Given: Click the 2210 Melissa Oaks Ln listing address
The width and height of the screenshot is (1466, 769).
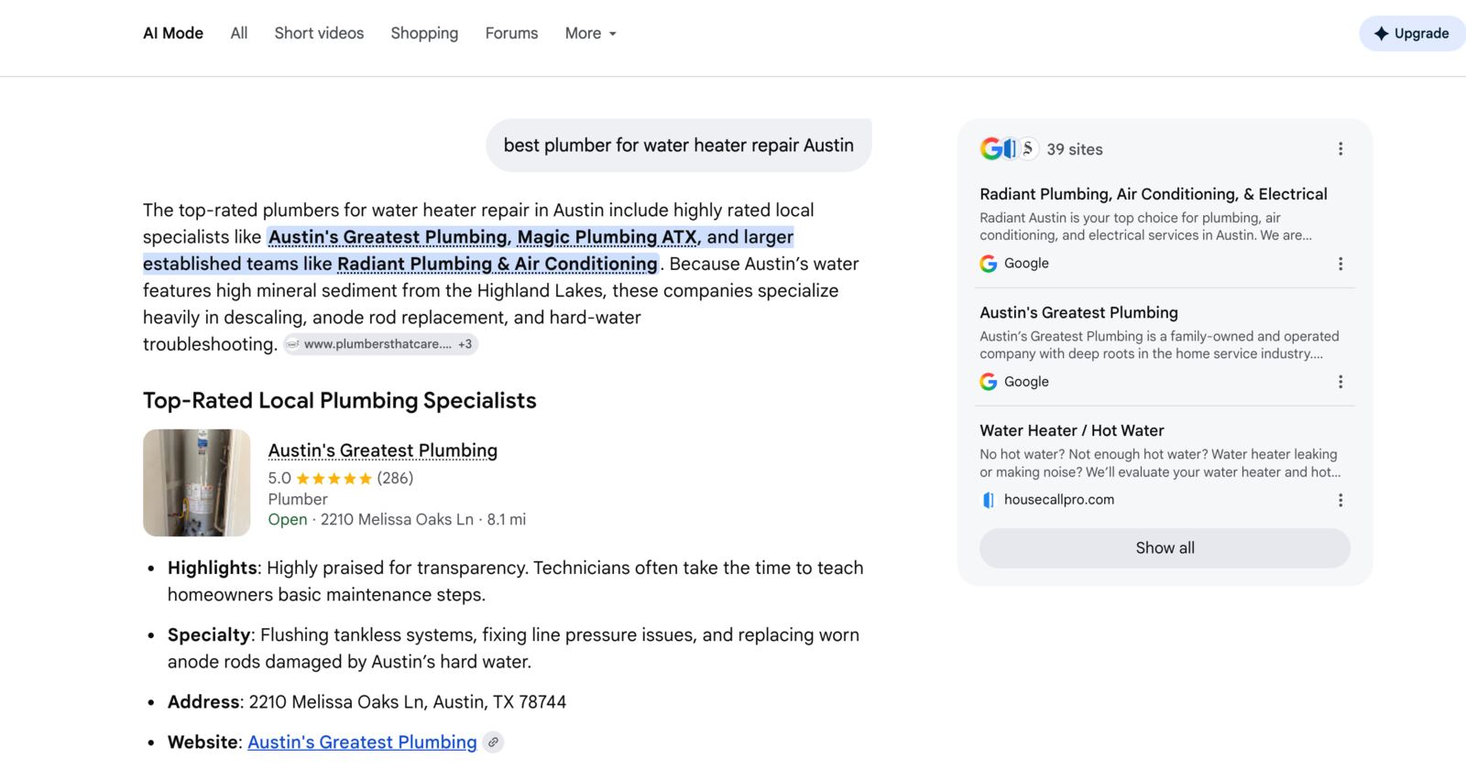Looking at the screenshot, I should coord(397,519).
